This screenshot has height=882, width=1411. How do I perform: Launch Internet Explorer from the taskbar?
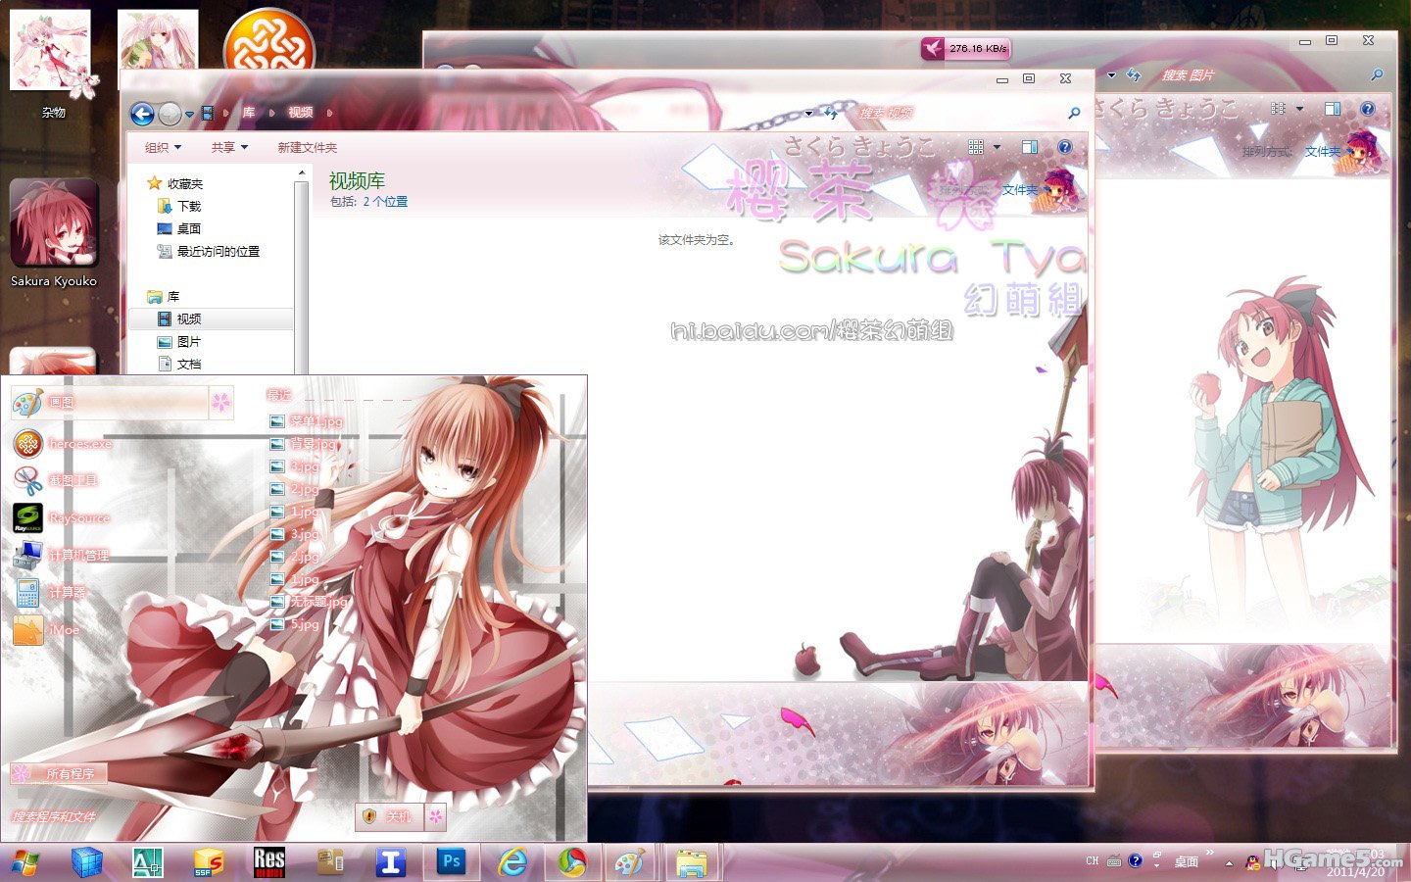[511, 861]
